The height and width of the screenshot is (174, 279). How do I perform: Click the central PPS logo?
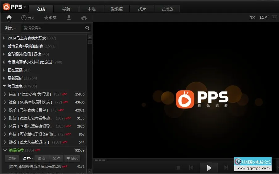(x=202, y=99)
